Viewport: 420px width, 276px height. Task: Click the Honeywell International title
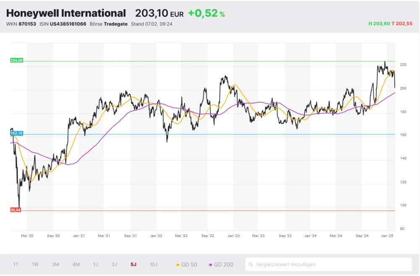66,13
